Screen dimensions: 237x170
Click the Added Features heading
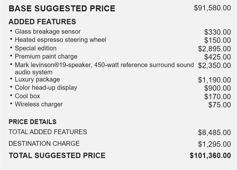[42, 22]
